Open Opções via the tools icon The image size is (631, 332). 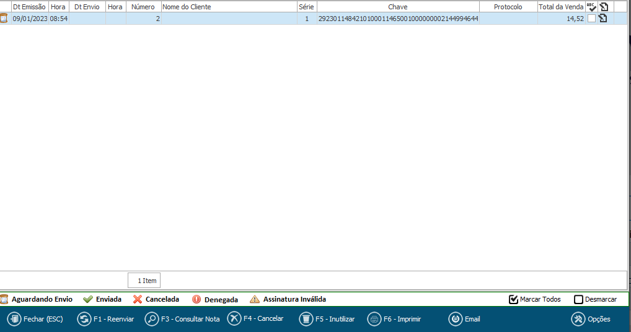point(578,319)
